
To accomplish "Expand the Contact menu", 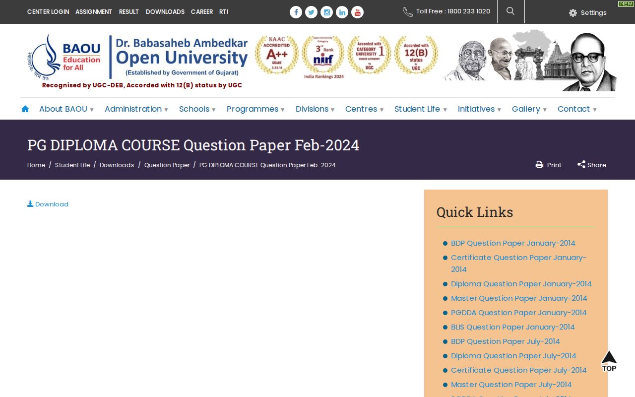I will point(577,109).
